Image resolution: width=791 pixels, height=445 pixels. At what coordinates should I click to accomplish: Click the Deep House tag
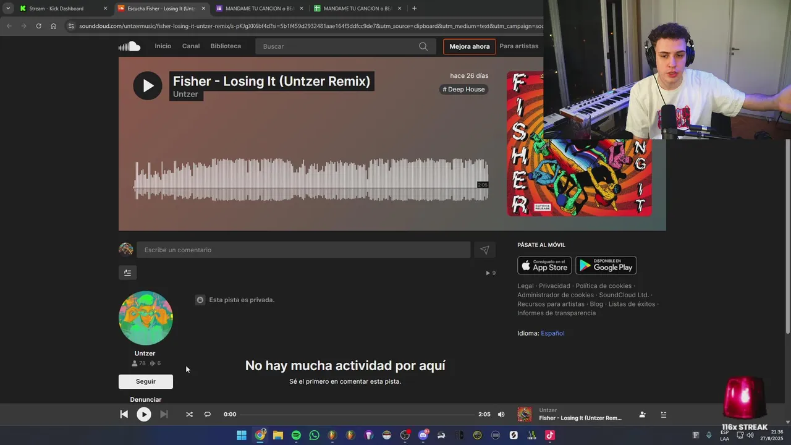[464, 90]
